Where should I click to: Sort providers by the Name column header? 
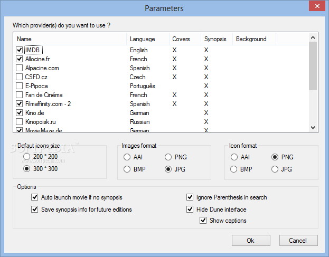point(70,39)
